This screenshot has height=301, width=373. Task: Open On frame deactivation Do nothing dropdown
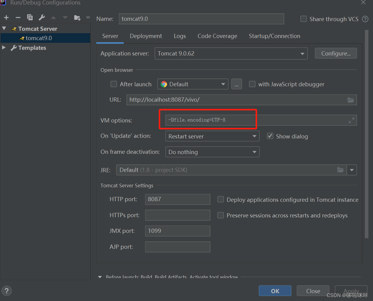pos(212,152)
